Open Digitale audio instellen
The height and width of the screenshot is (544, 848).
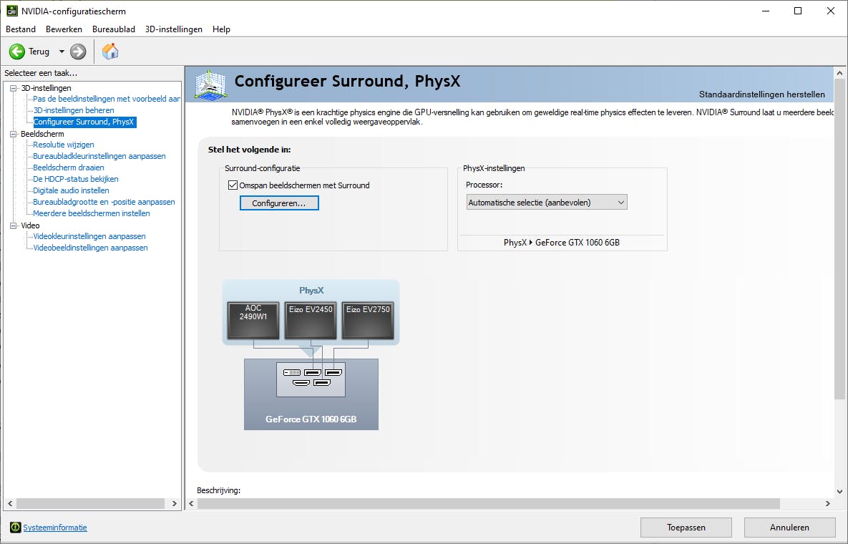point(71,190)
